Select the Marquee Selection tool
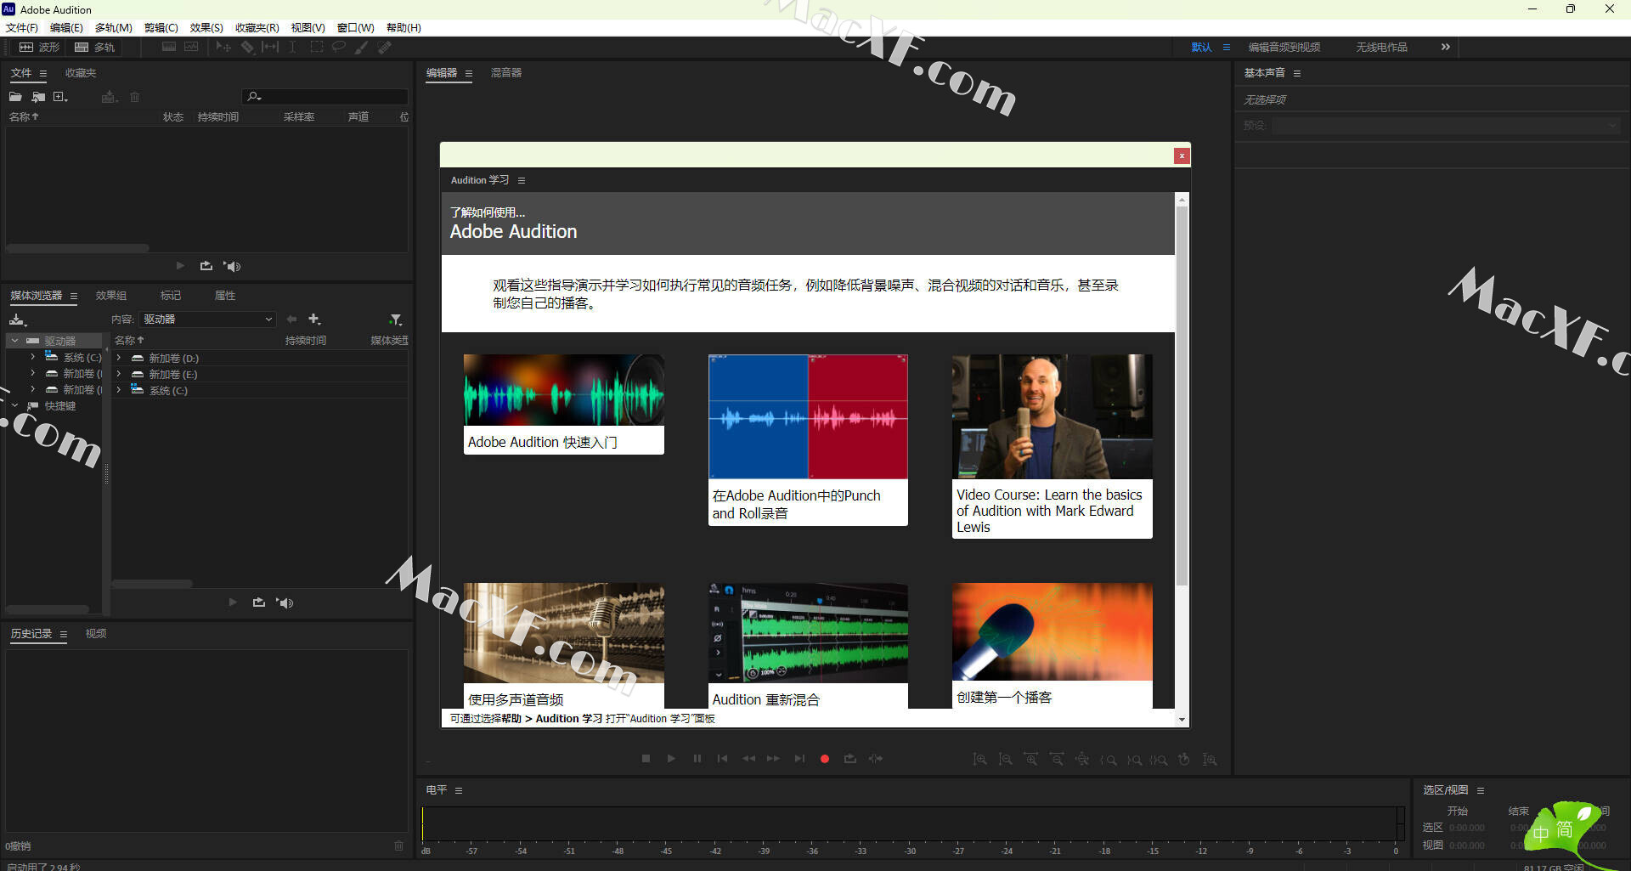The image size is (1631, 871). coord(316,48)
